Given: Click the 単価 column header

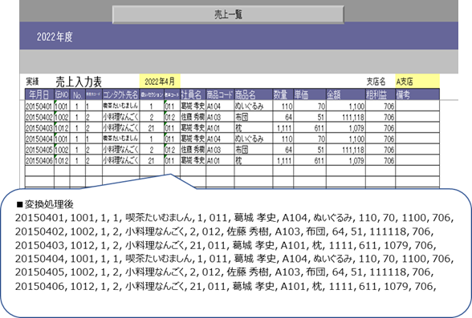Looking at the screenshot, I should [310, 95].
